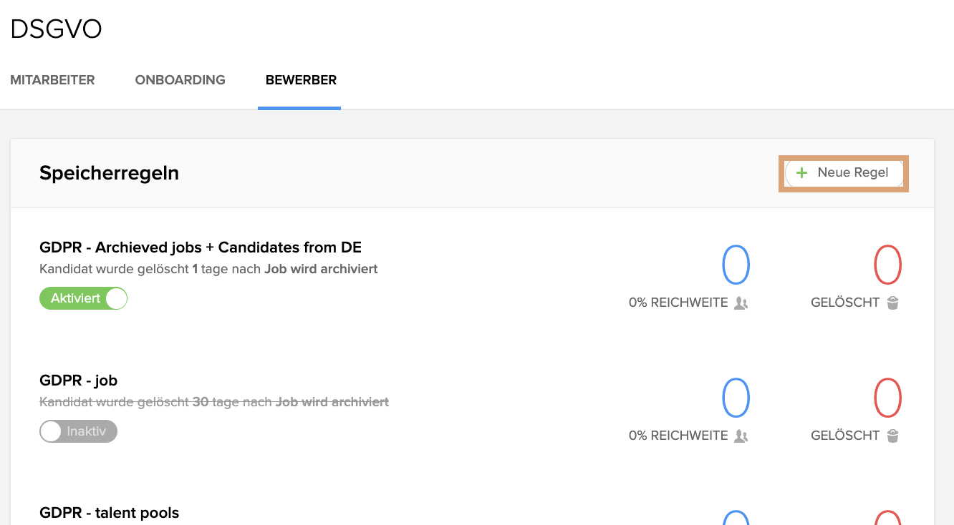Click red deleted count of Archived jobs rule
954x525 pixels.
887,265
